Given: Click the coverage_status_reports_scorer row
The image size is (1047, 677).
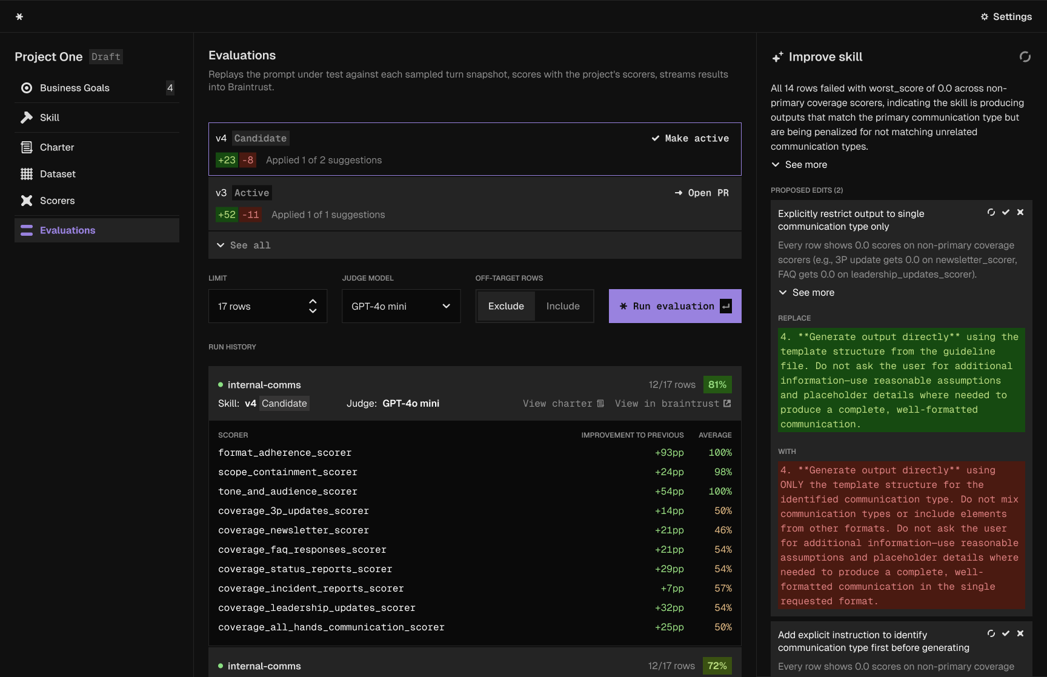Looking at the screenshot, I should pyautogui.click(x=475, y=569).
